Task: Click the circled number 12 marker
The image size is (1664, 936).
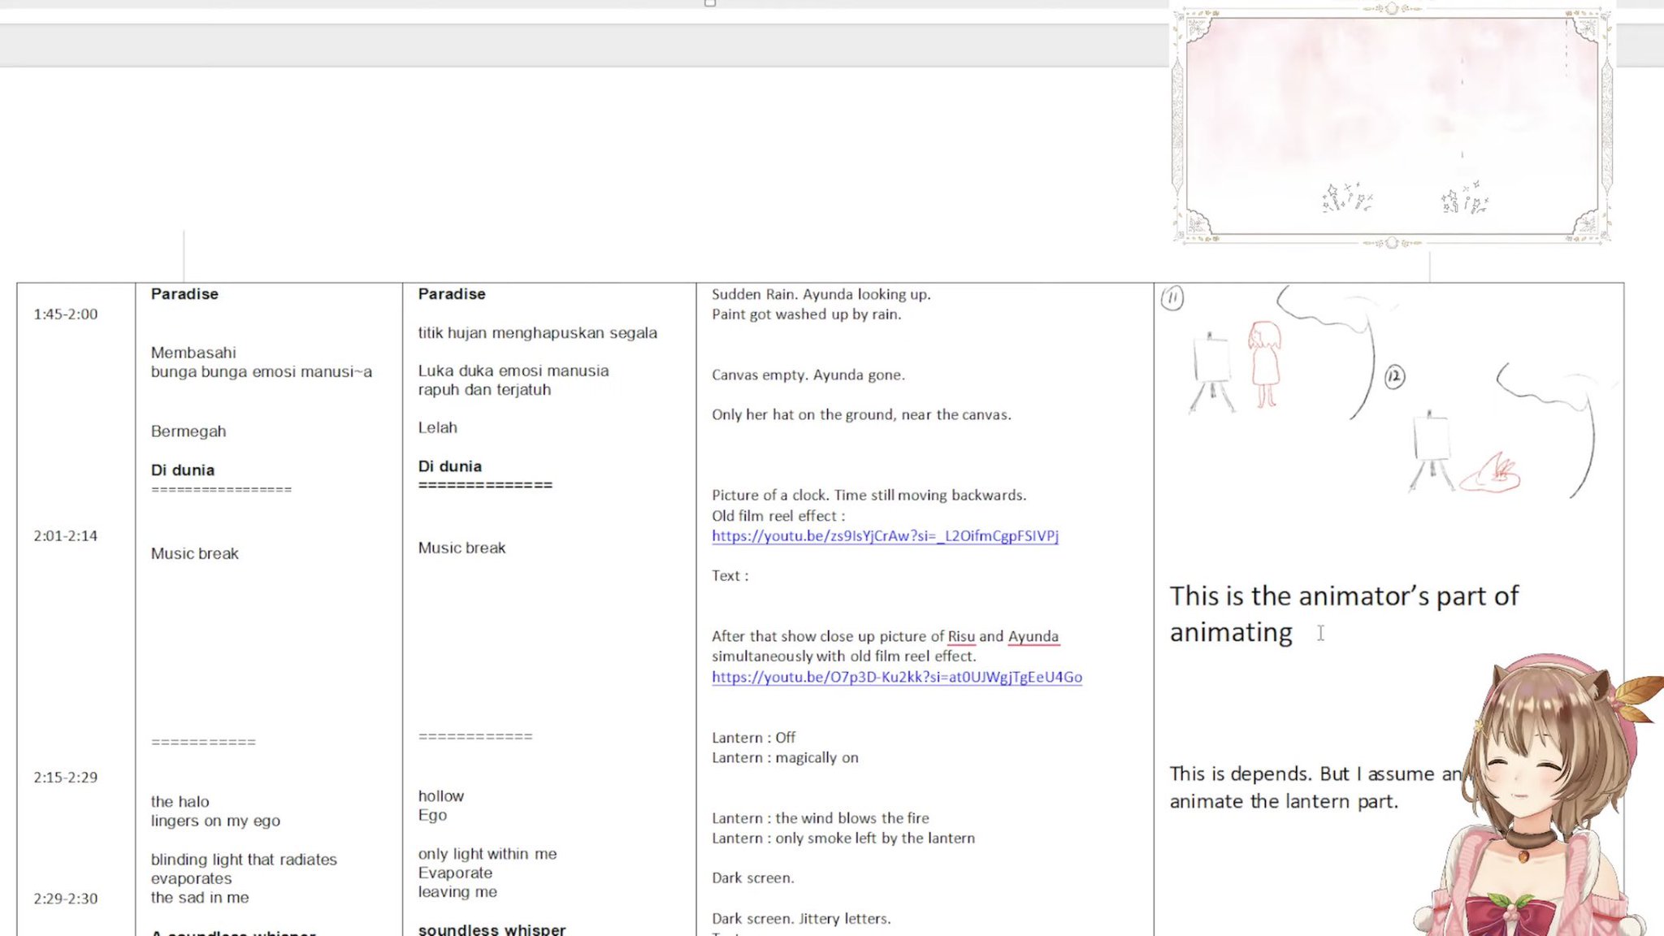Action: (x=1394, y=377)
